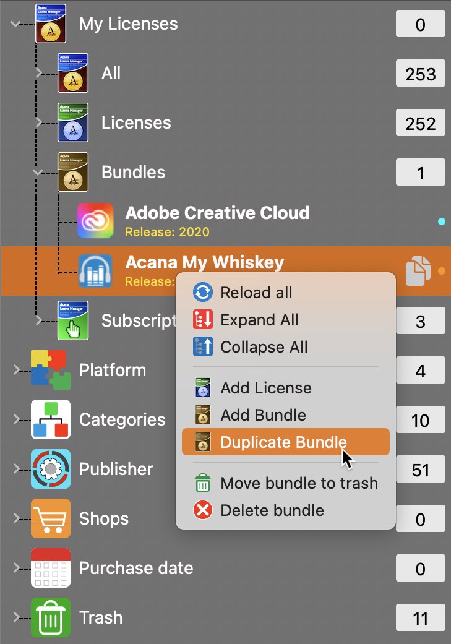Expand the Platform node chevron
Screen dimensions: 451x644
17,370
